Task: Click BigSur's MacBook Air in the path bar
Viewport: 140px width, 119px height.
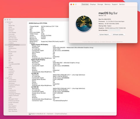Action: click(x=38, y=114)
